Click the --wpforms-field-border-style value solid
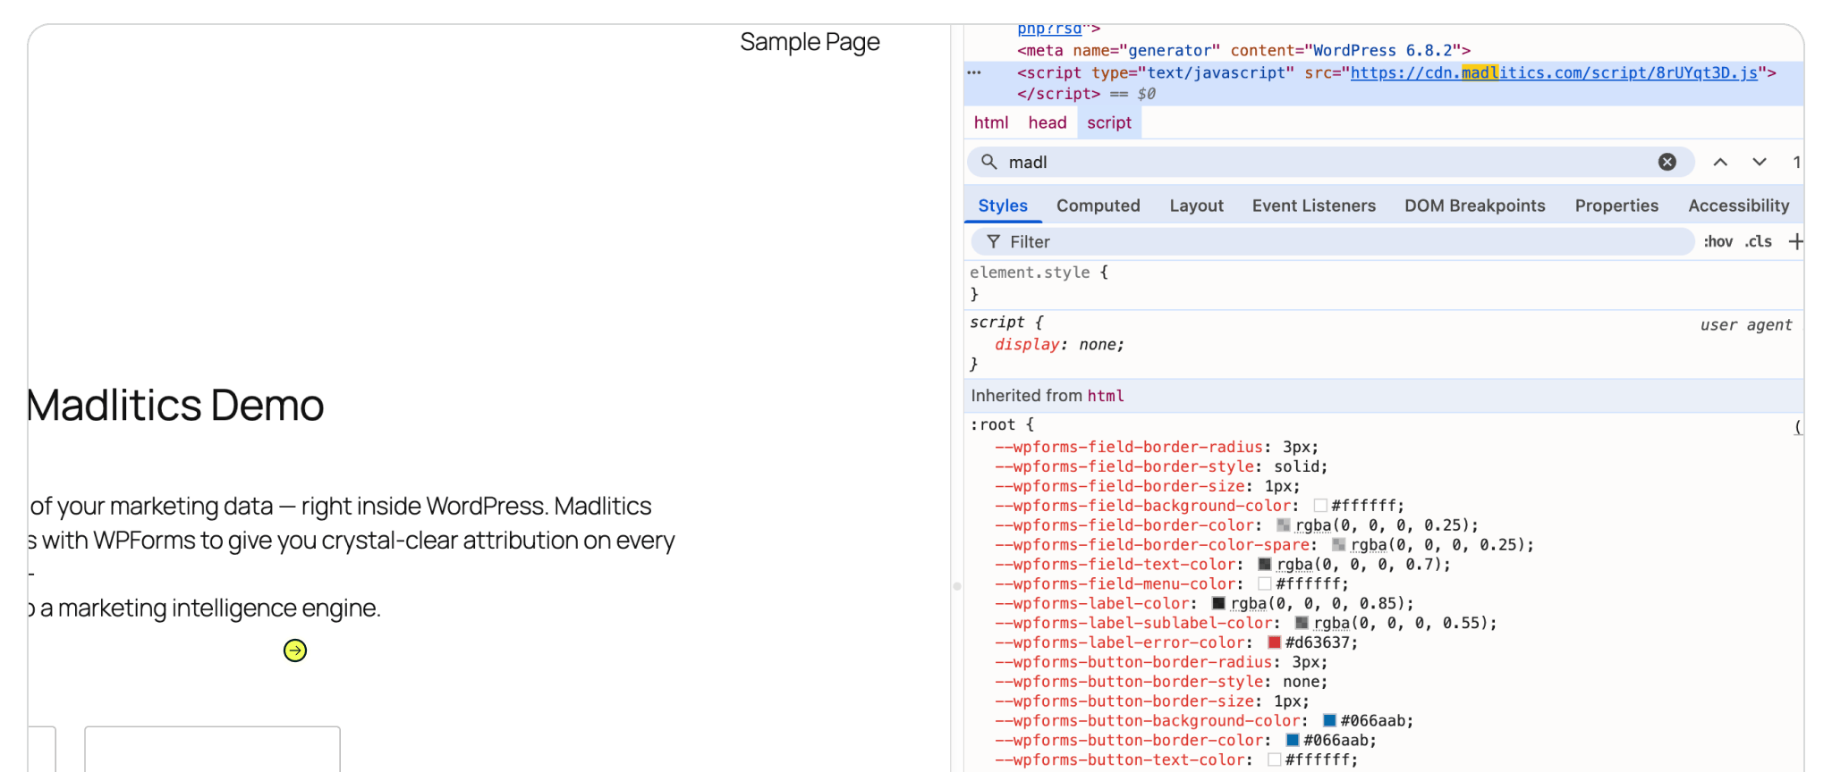 point(1297,466)
